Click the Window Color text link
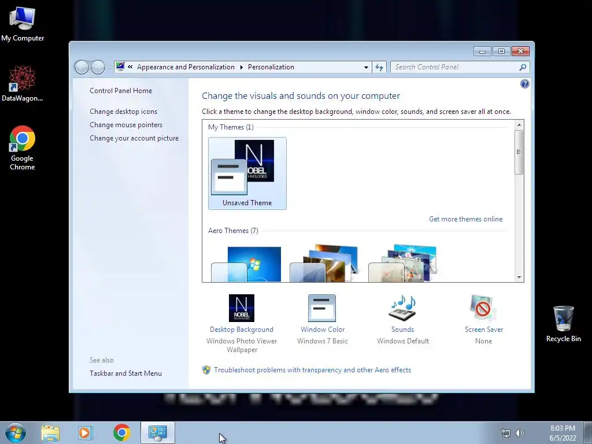Viewport: 592px width, 444px height. pos(323,329)
